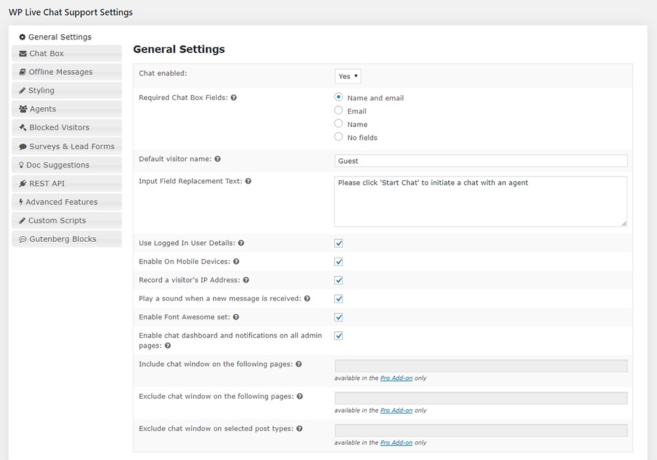Click the Default visitor name field
The height and width of the screenshot is (460, 657).
point(481,161)
